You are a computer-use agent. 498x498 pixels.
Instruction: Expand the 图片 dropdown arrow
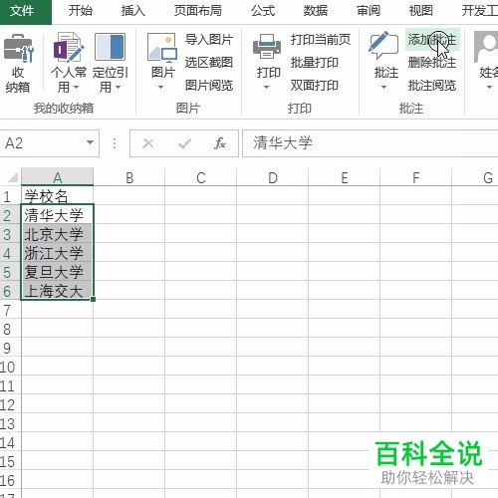click(160, 88)
